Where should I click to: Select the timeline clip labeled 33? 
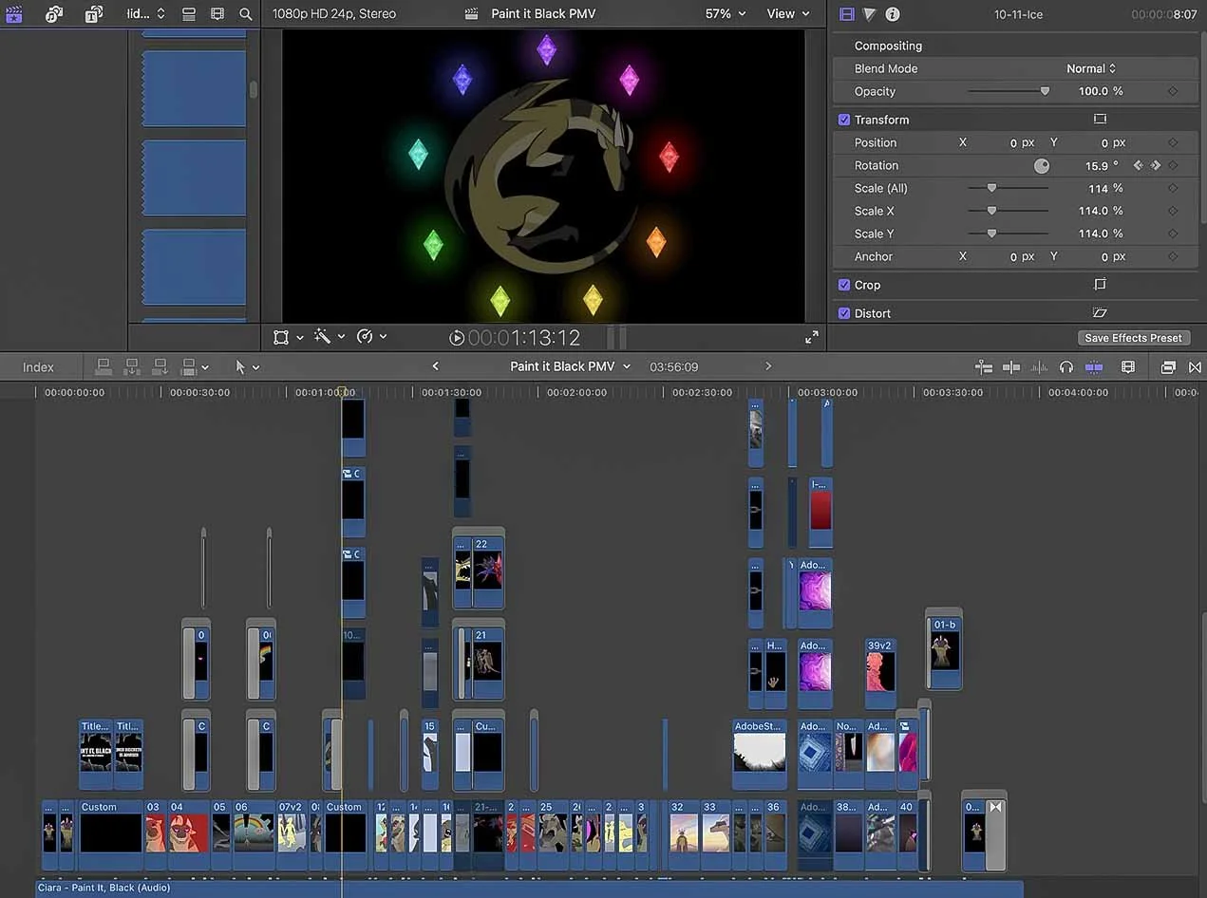[x=716, y=834]
